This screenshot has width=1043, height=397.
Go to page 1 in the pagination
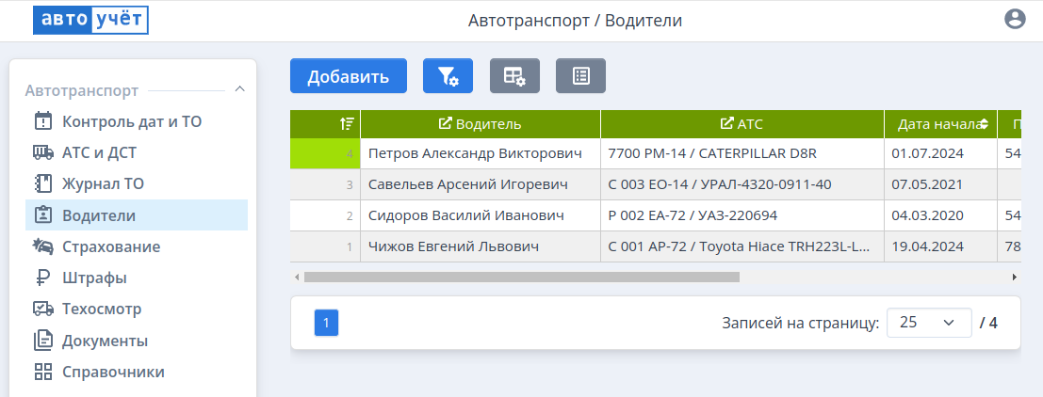coord(326,323)
